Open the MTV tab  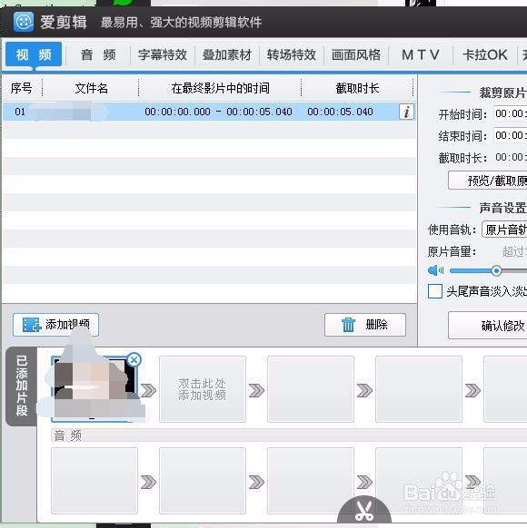421,54
